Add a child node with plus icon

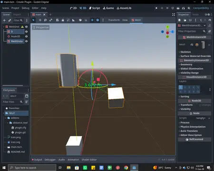(x=4, y=20)
